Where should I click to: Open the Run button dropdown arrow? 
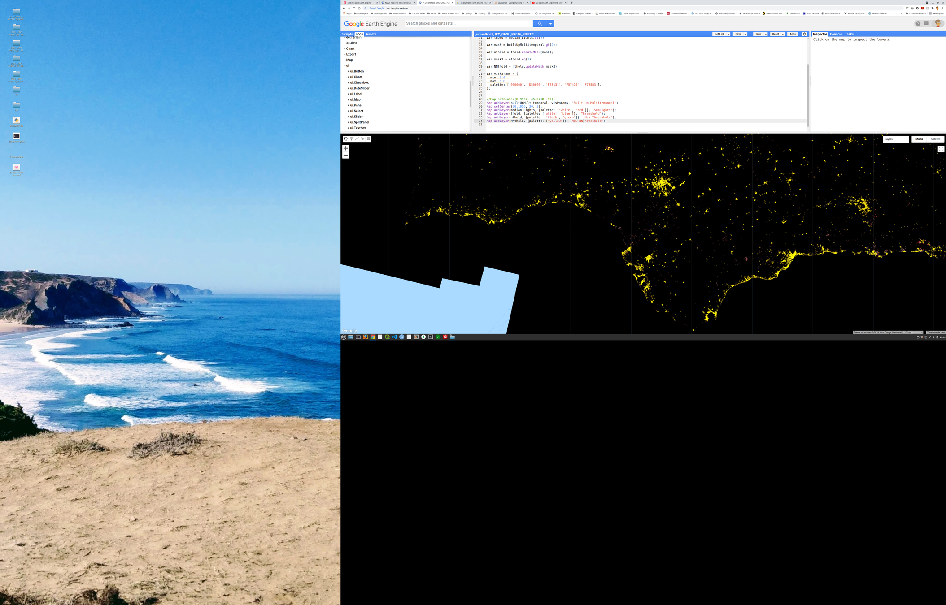(x=766, y=34)
